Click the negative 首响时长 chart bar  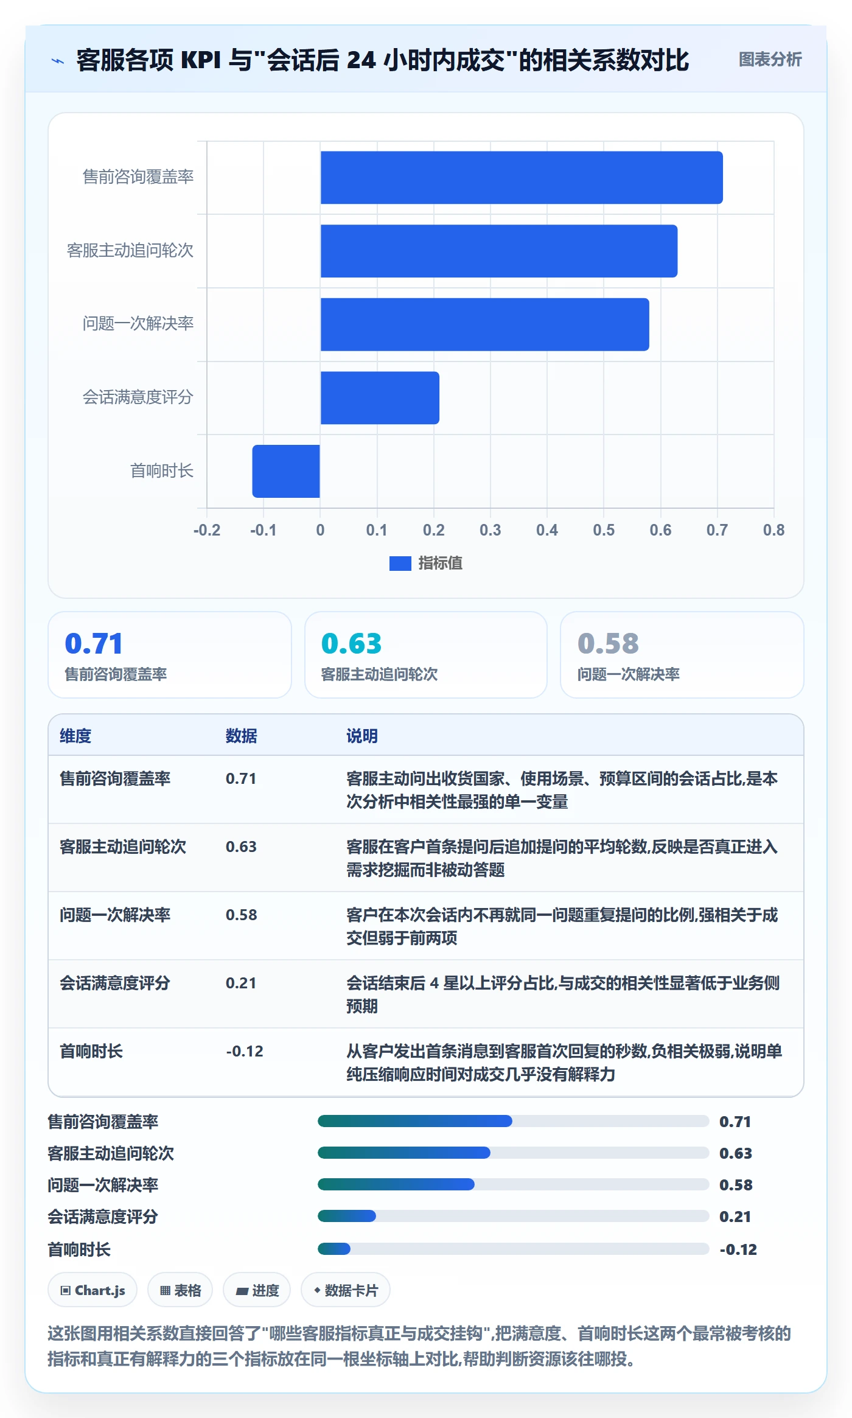[x=286, y=471]
